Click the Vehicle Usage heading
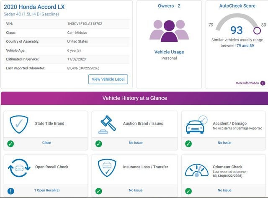Screen dimensions: 268x198 click(x=169, y=52)
